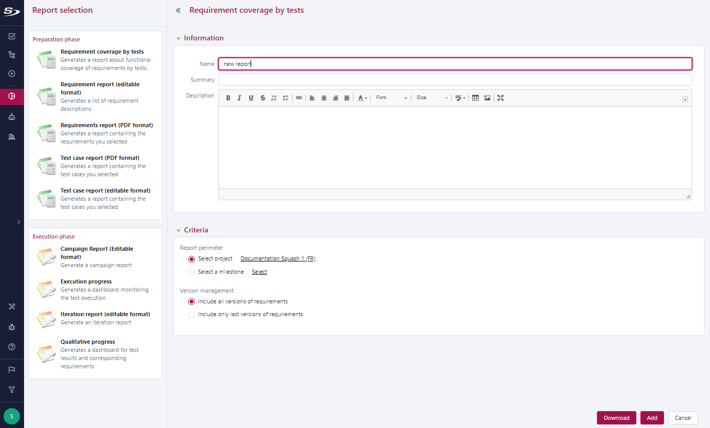710x428 pixels.
Task: Maximize the description editor
Action: click(x=500, y=98)
